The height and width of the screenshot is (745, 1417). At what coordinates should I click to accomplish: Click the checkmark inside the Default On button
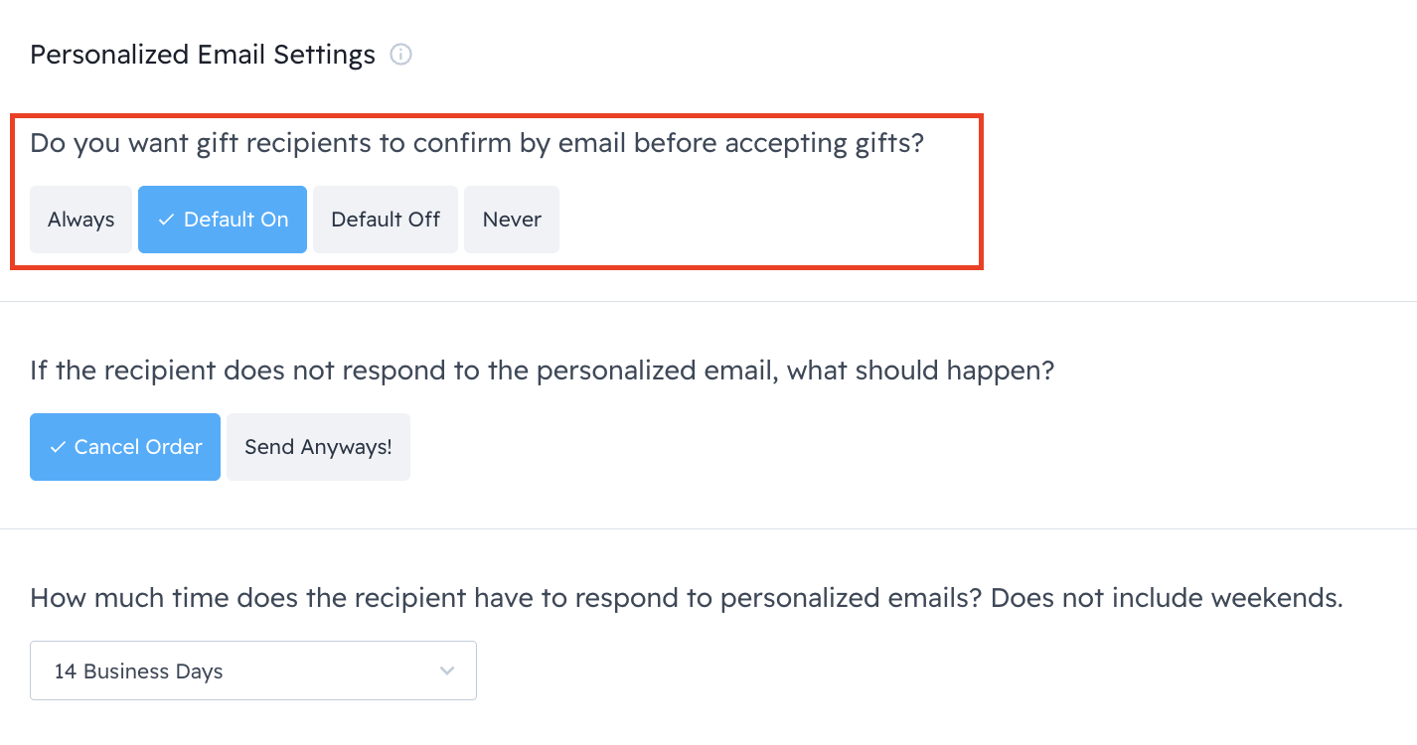167,220
